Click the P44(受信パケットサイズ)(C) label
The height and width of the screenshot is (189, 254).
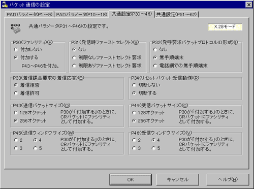(x=160, y=106)
